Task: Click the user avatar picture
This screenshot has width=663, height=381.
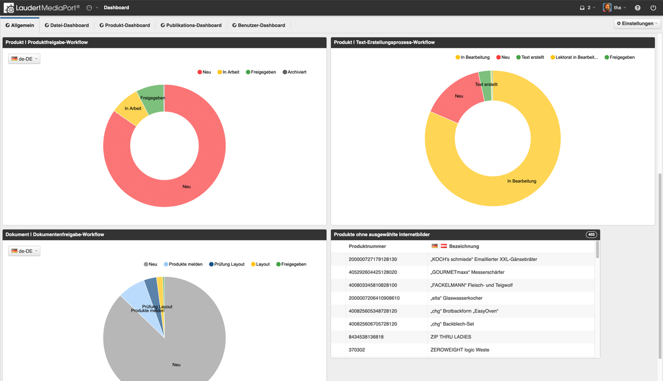Action: (607, 7)
